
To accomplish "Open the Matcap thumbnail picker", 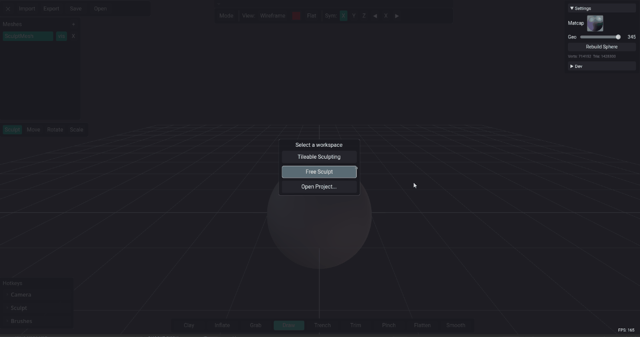I will (595, 23).
